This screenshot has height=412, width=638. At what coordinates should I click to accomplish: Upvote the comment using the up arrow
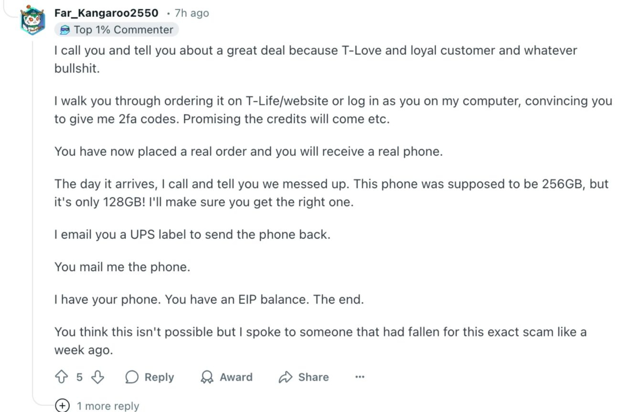coord(61,377)
